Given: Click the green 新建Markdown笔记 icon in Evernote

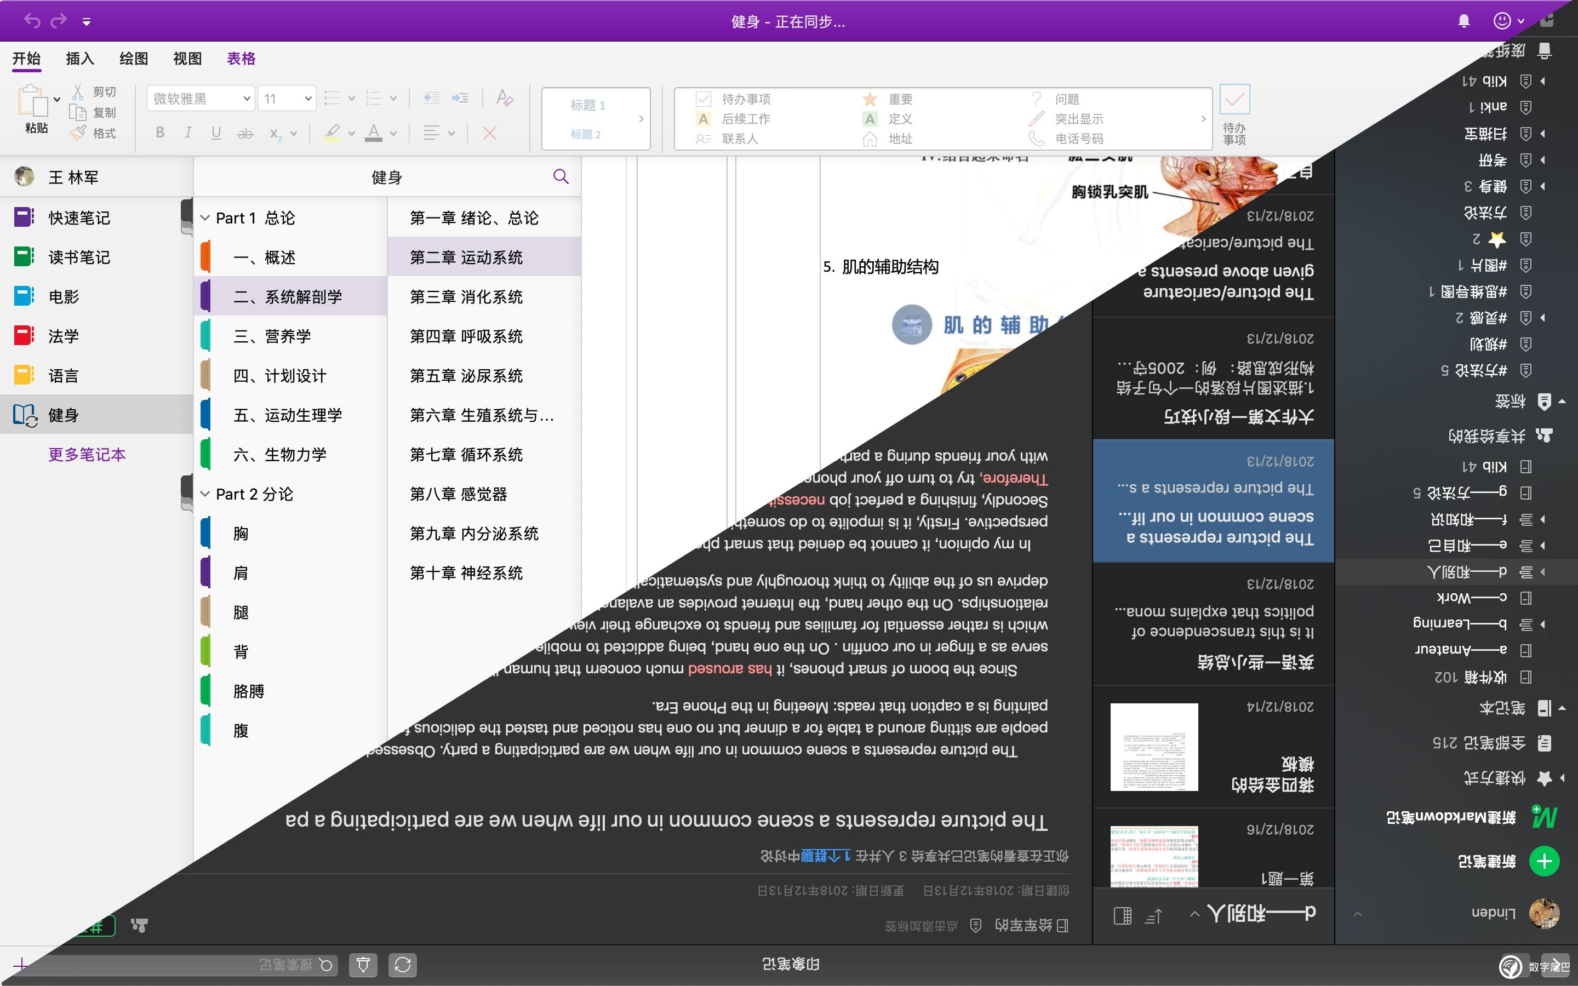Looking at the screenshot, I should [1544, 817].
